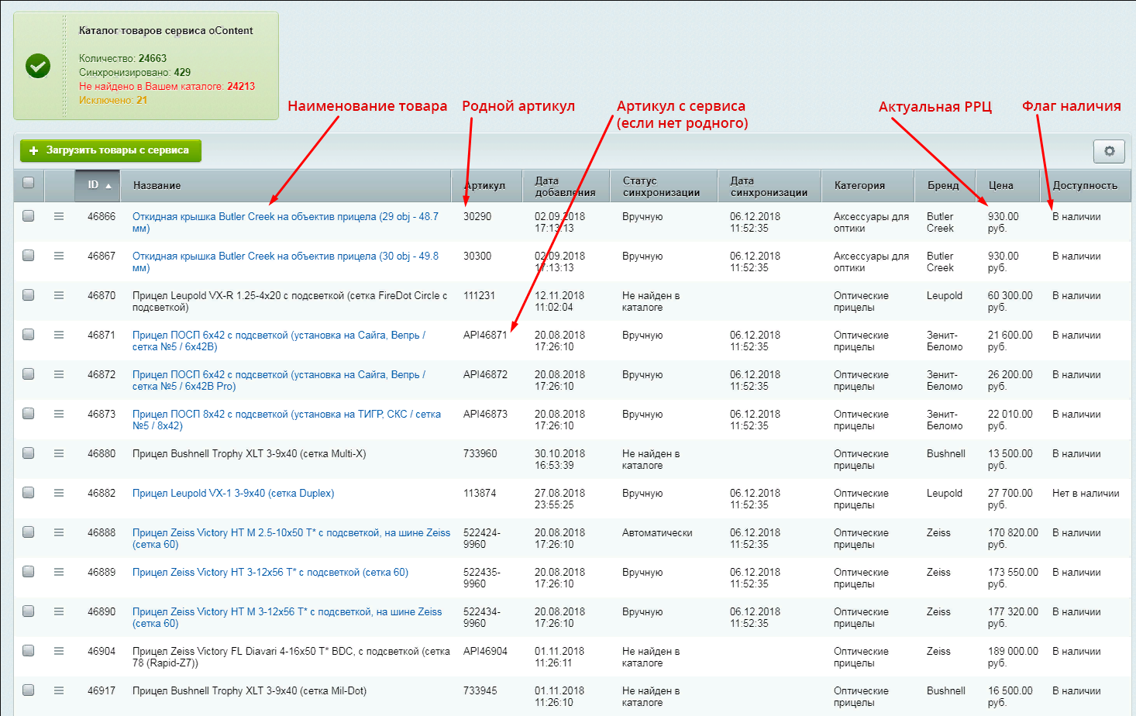The width and height of the screenshot is (1136, 716).
Task: Open row menu for product 46888
Action: point(59,532)
